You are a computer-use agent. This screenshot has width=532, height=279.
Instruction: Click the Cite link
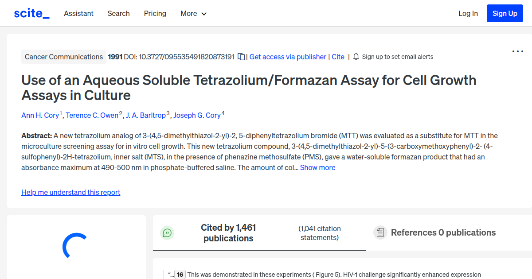pyautogui.click(x=338, y=57)
